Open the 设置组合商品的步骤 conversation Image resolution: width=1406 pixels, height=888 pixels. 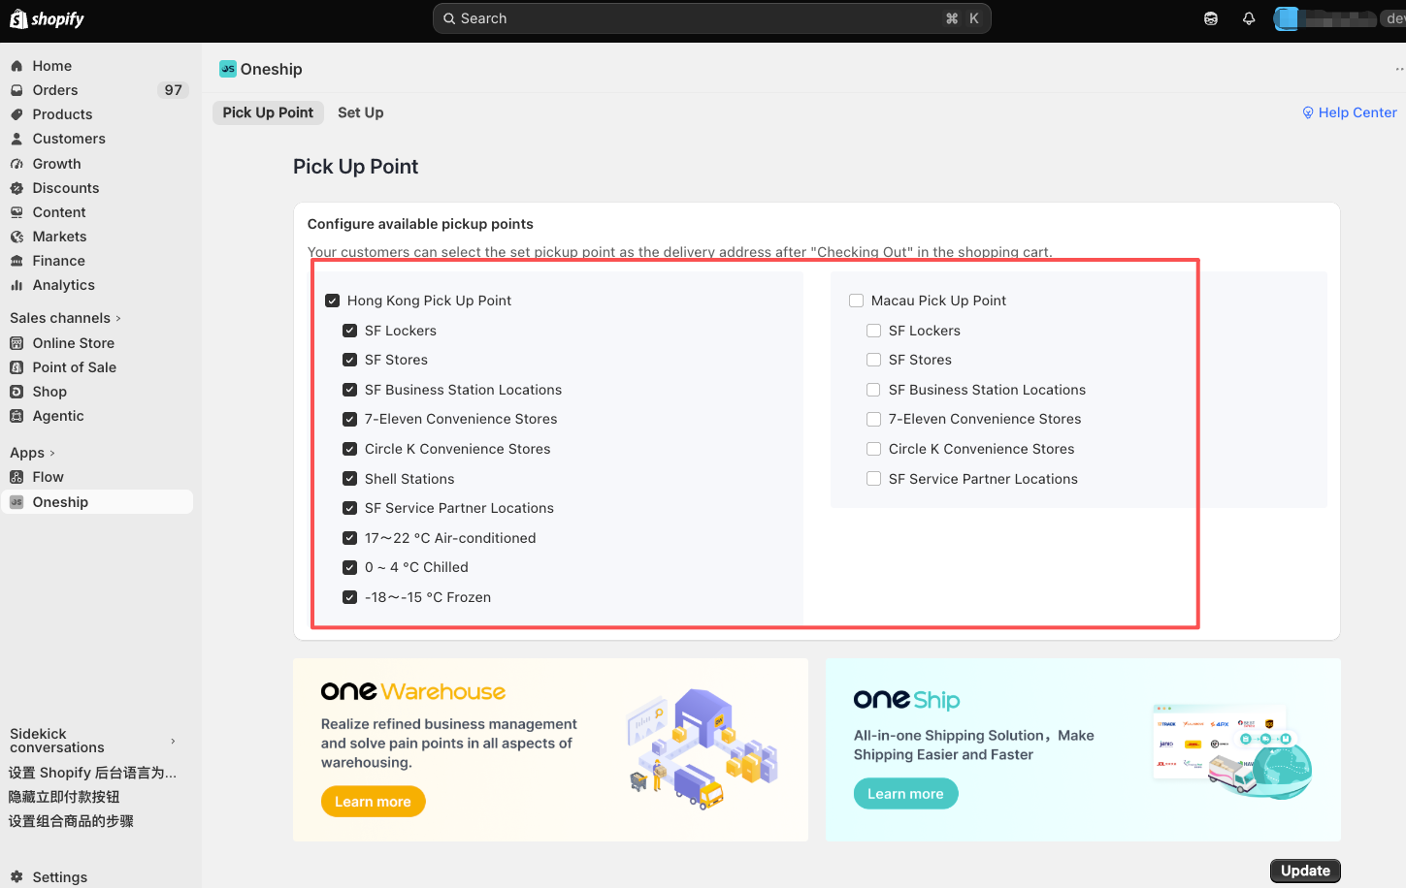pos(71,821)
